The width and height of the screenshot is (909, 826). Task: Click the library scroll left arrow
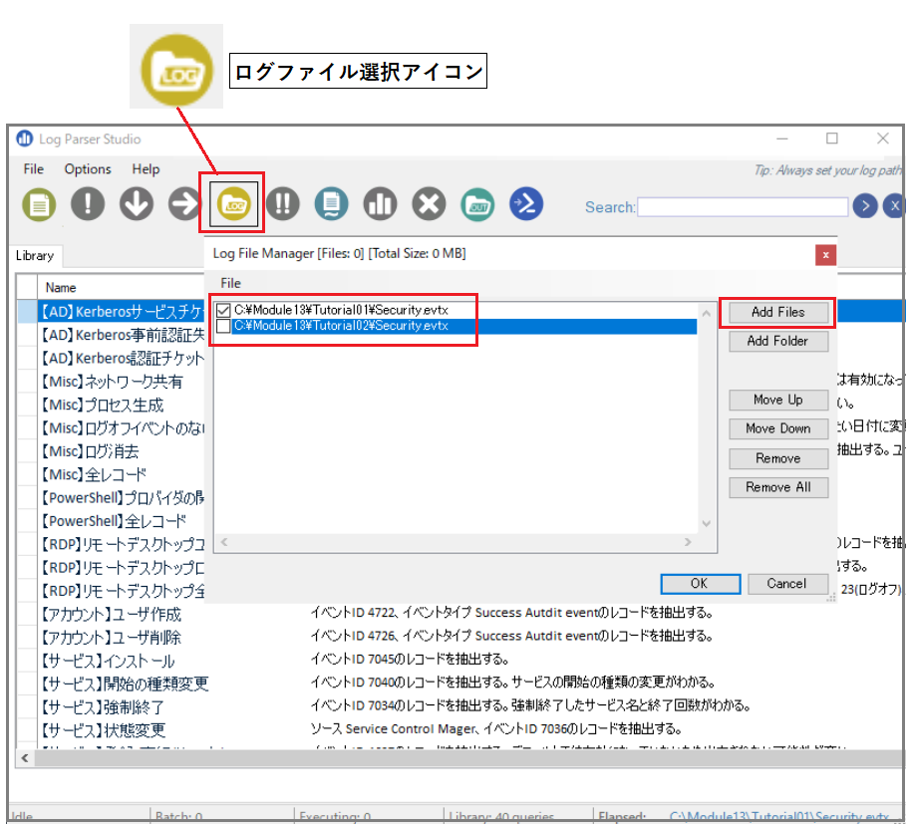pos(25,758)
